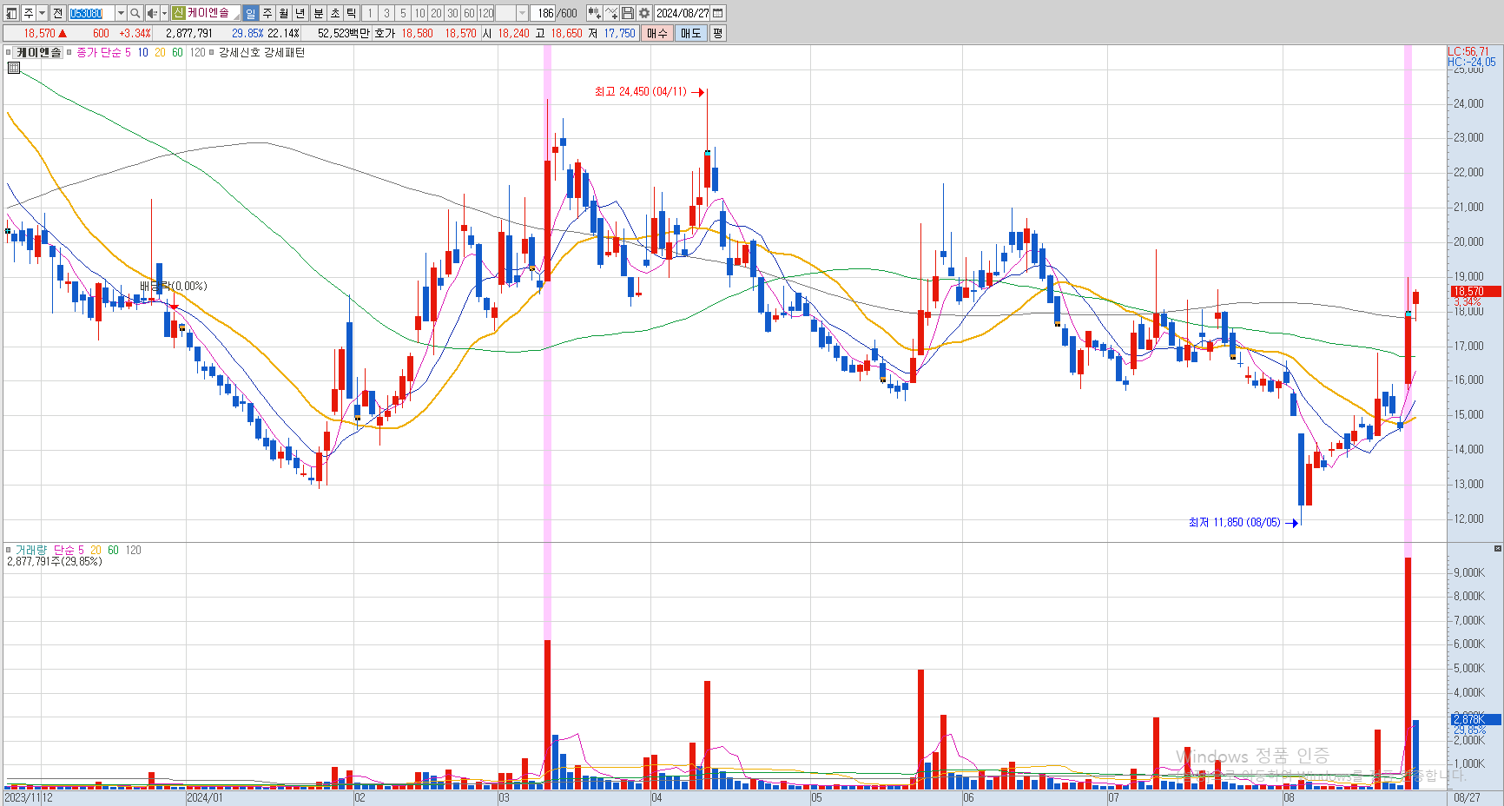The image size is (1504, 806).
Task: Select monthly 월 chart period
Action: [x=283, y=13]
